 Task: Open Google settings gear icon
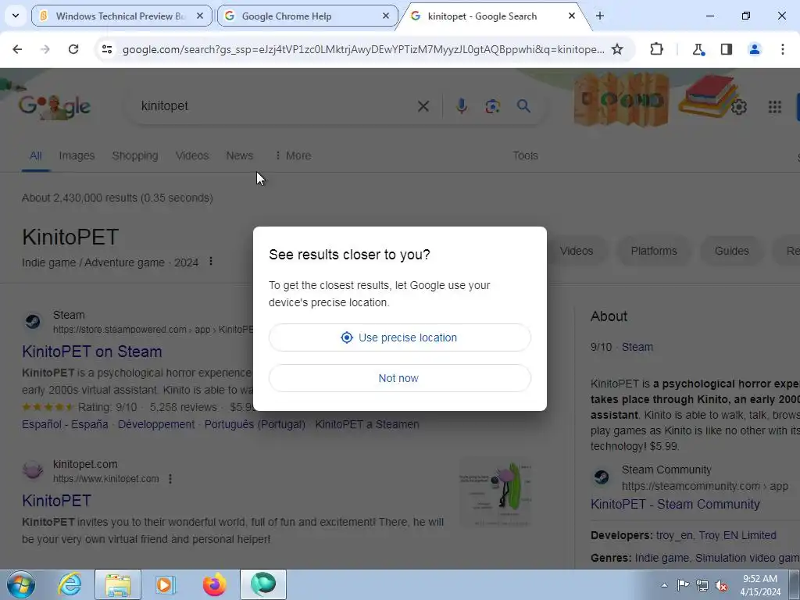[x=739, y=106]
